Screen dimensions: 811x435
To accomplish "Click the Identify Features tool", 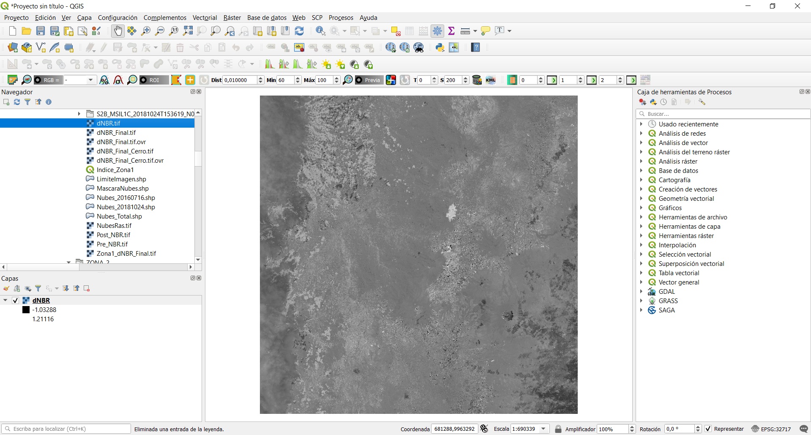I will 320,31.
